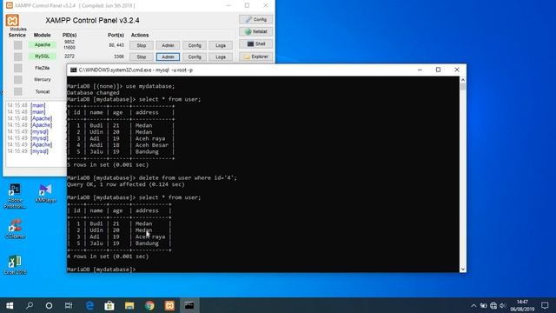Image resolution: width=556 pixels, height=313 pixels.
Task: Toggle the MySQL service checkbox
Action: tap(17, 57)
